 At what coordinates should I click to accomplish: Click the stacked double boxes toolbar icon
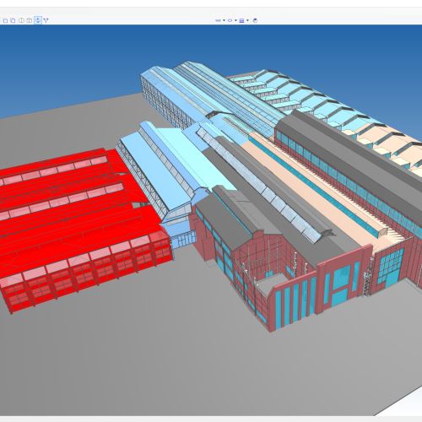click(13, 20)
